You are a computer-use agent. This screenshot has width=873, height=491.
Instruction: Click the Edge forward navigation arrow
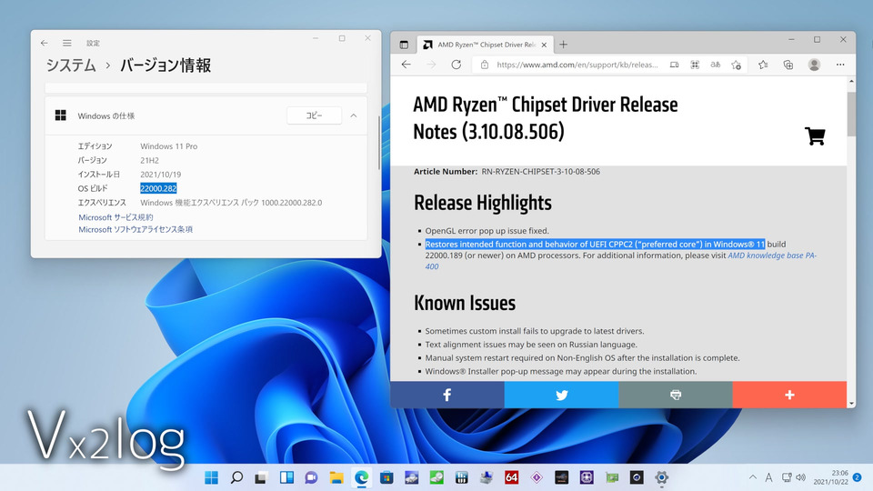click(431, 65)
